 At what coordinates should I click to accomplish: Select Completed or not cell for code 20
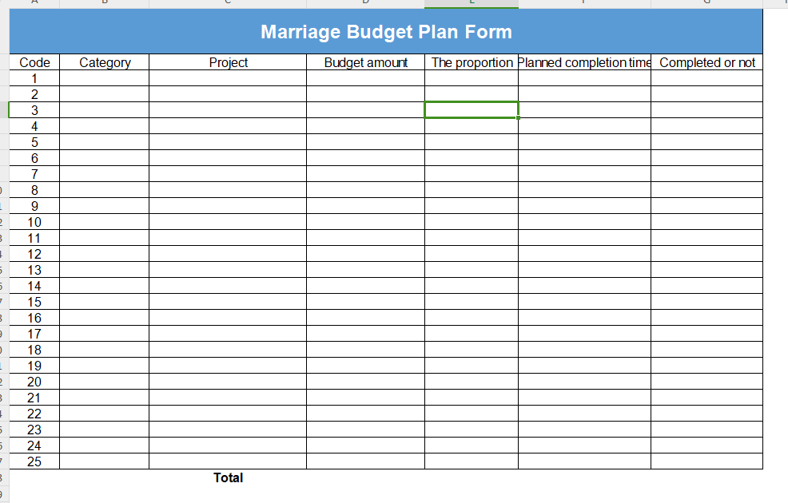click(706, 382)
